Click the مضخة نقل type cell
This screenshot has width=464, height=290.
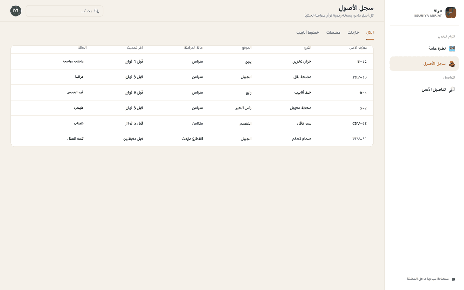coord(302,77)
